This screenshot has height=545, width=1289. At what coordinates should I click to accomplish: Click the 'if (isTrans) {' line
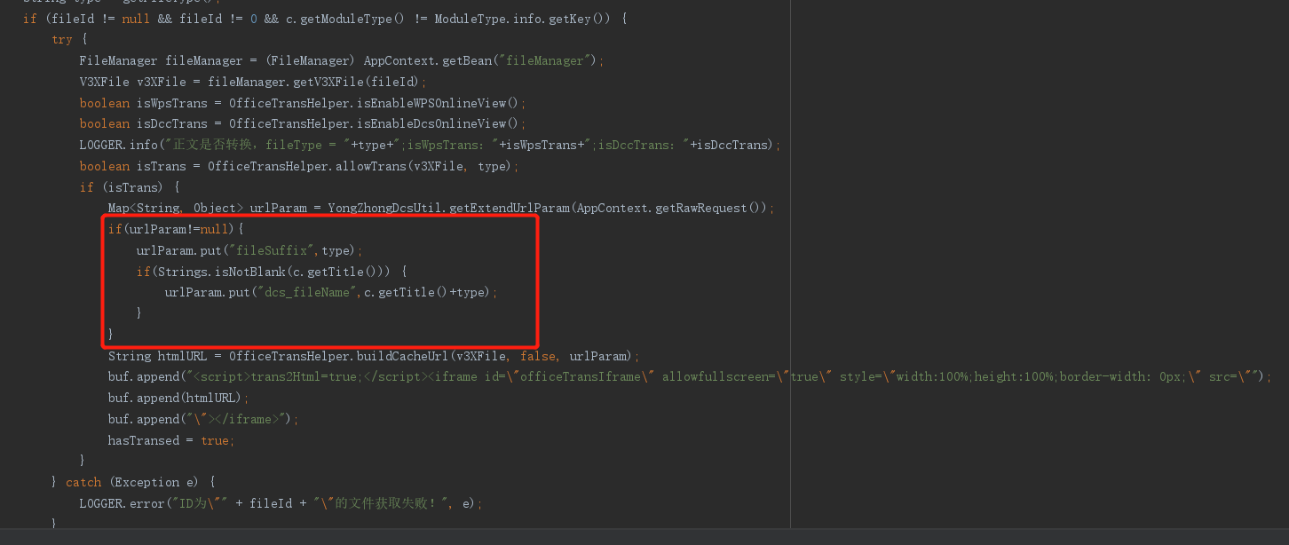pyautogui.click(x=130, y=187)
